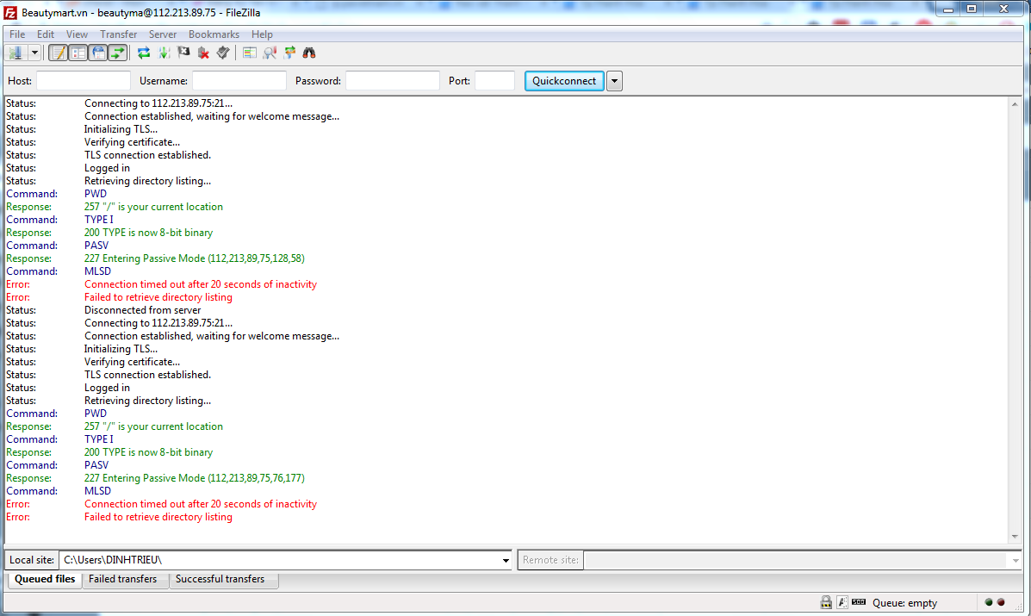Expand the Local site path dropdown
The image size is (1031, 616).
click(x=506, y=560)
